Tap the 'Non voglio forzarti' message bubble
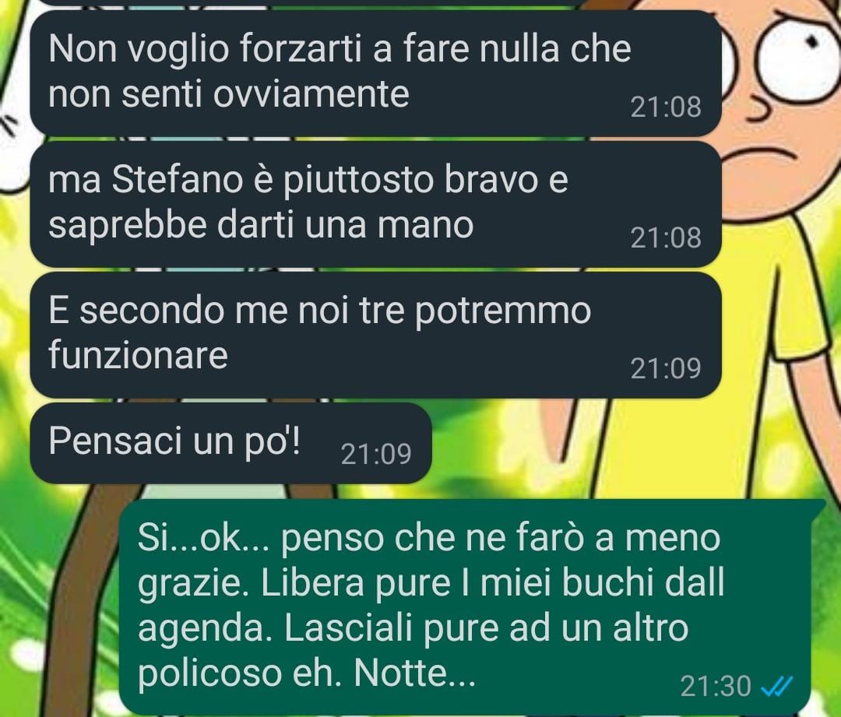 click(375, 73)
